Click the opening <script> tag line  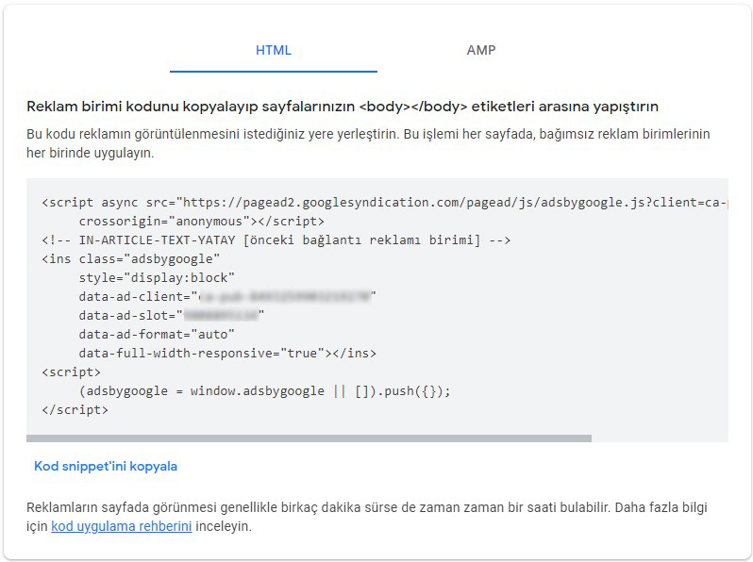pos(71,372)
